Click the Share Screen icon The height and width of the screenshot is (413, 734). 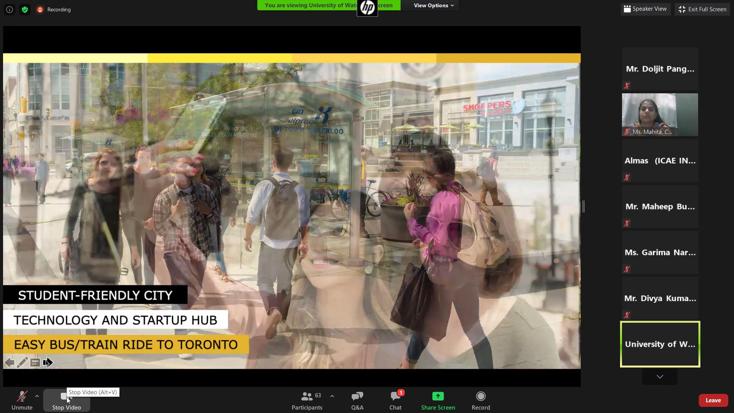point(438,396)
